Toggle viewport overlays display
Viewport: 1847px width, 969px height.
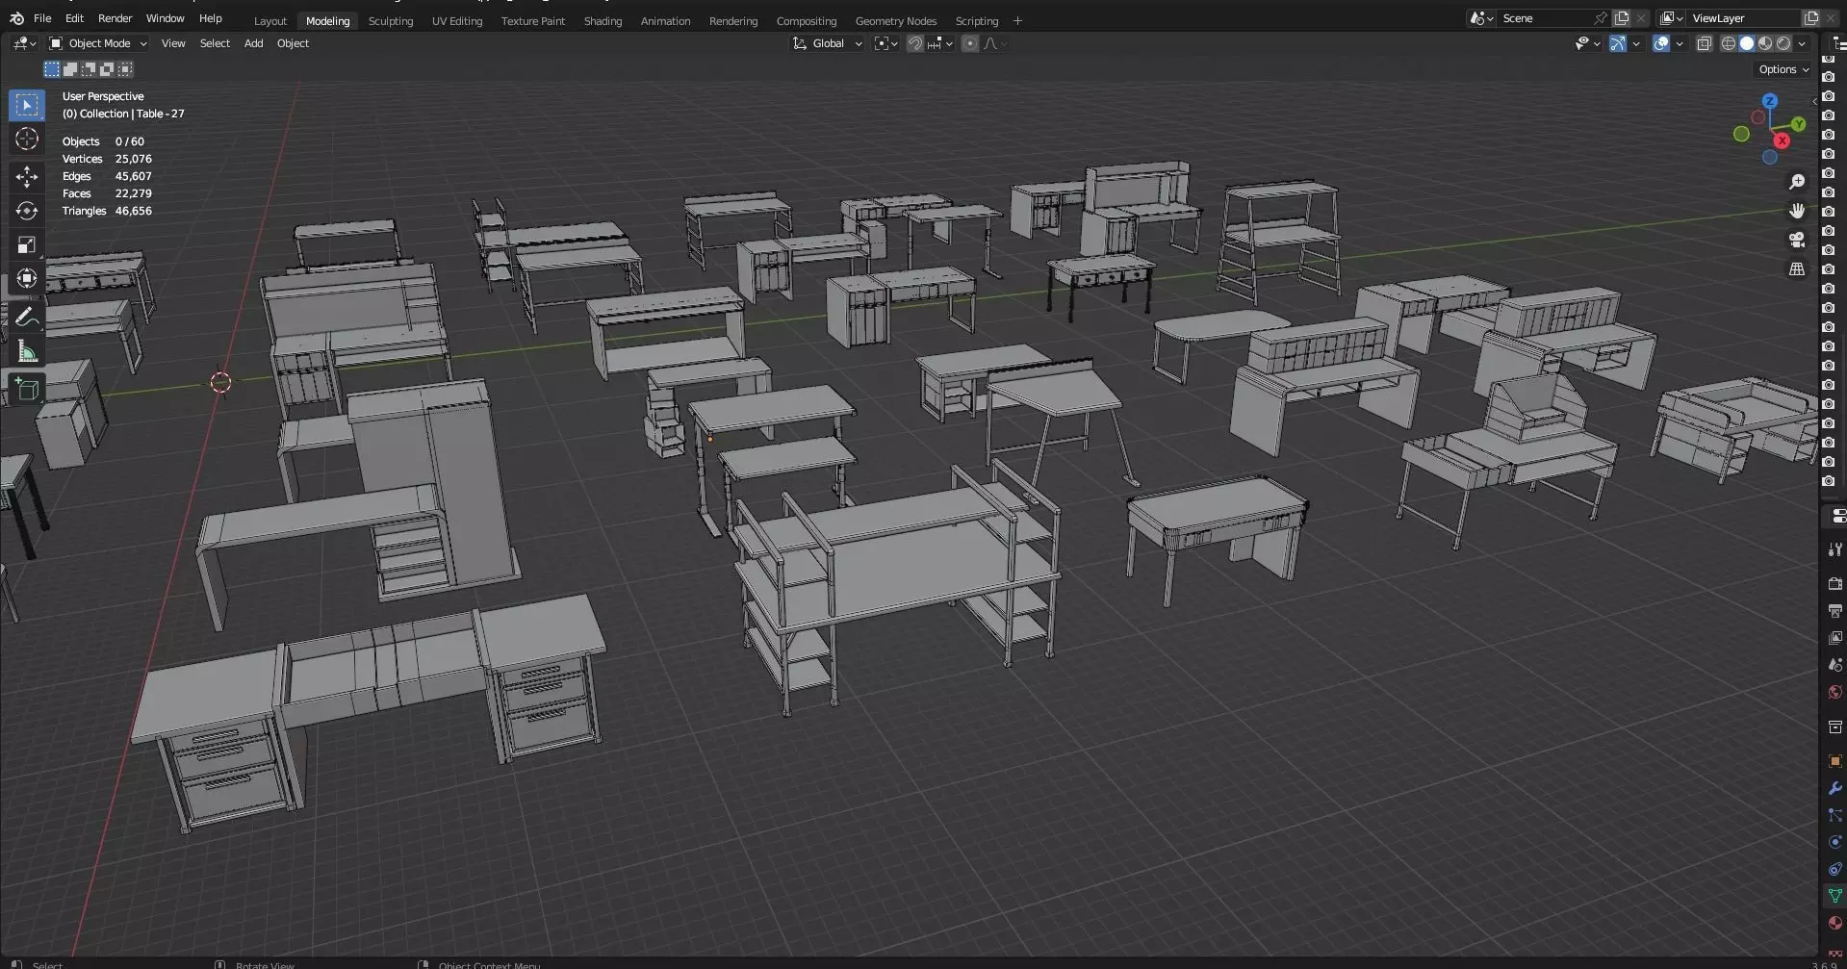[x=1661, y=43]
